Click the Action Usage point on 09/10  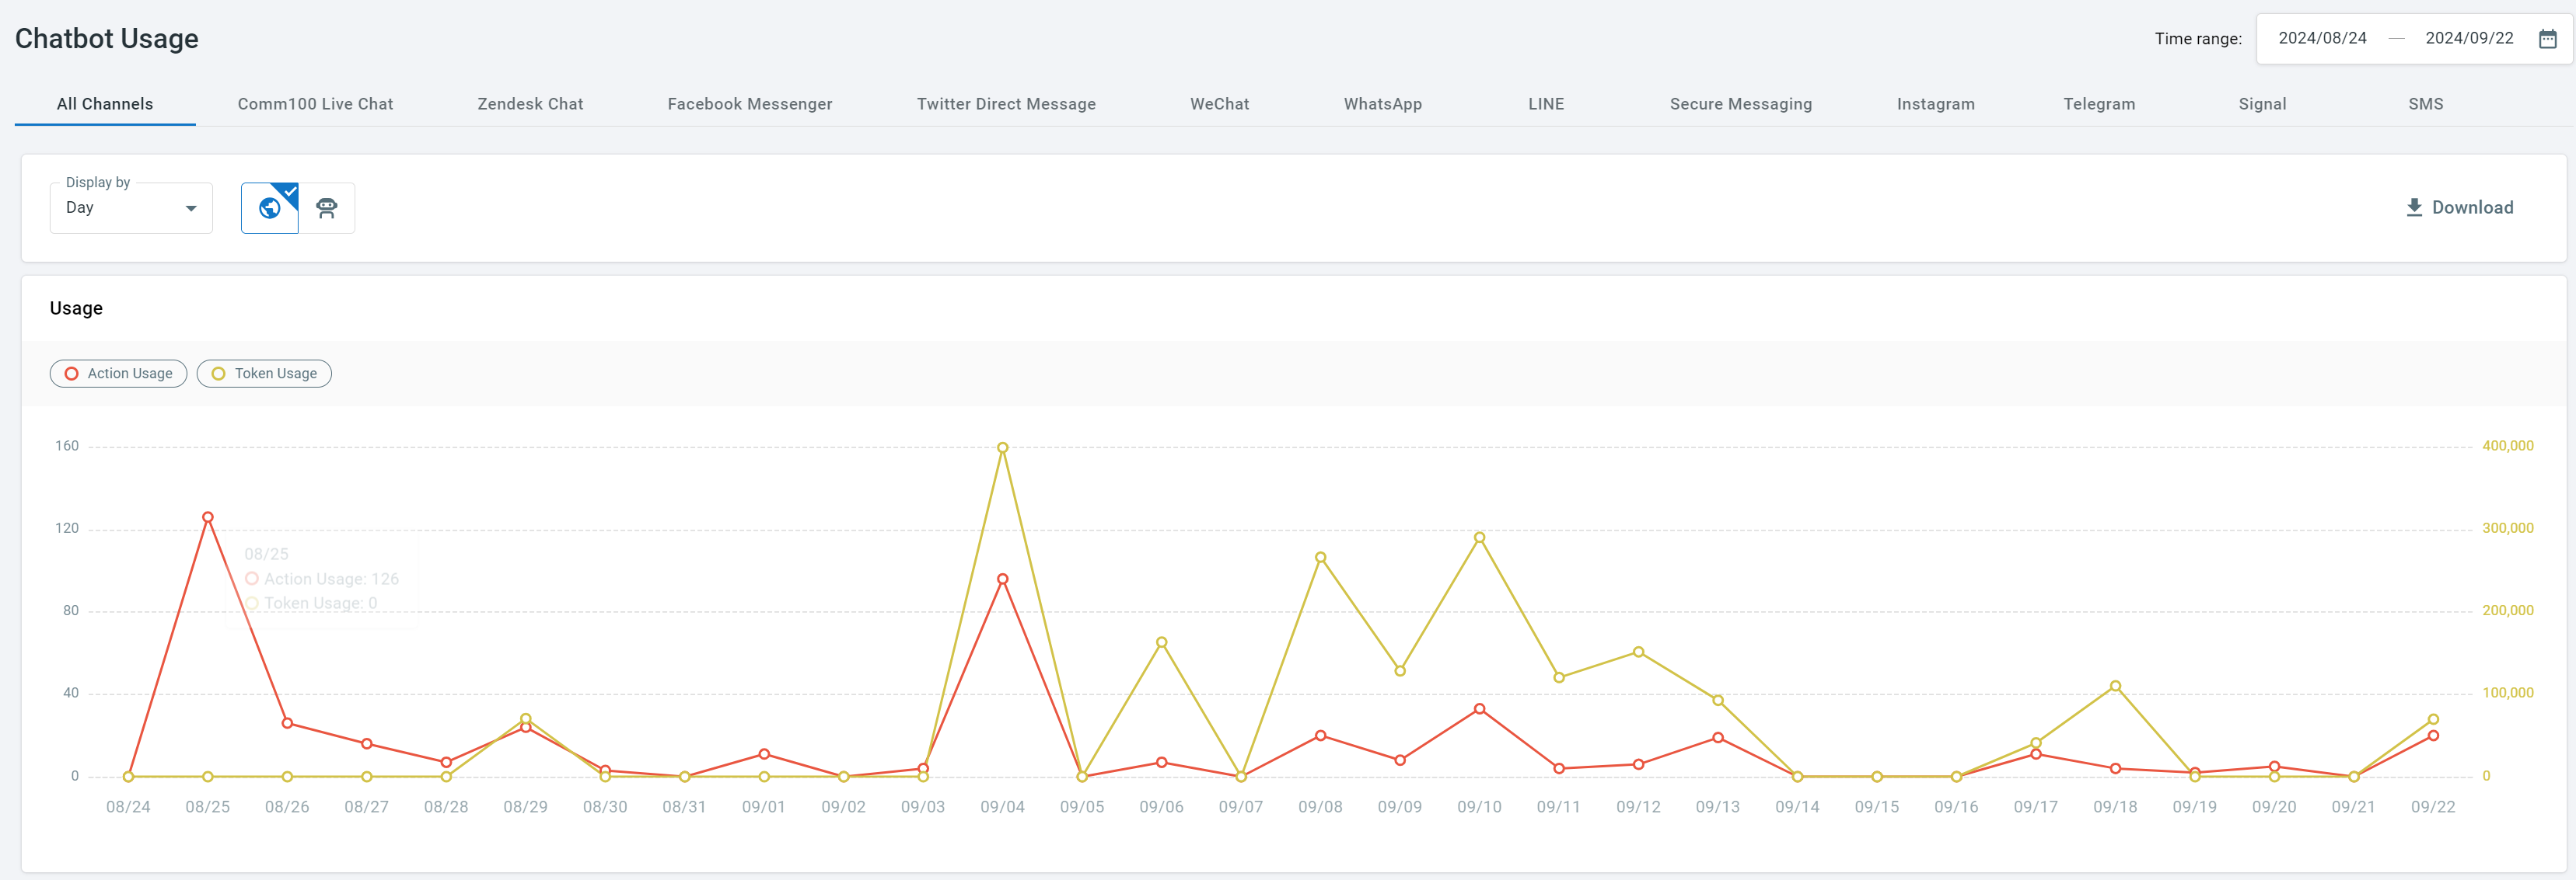[1479, 709]
